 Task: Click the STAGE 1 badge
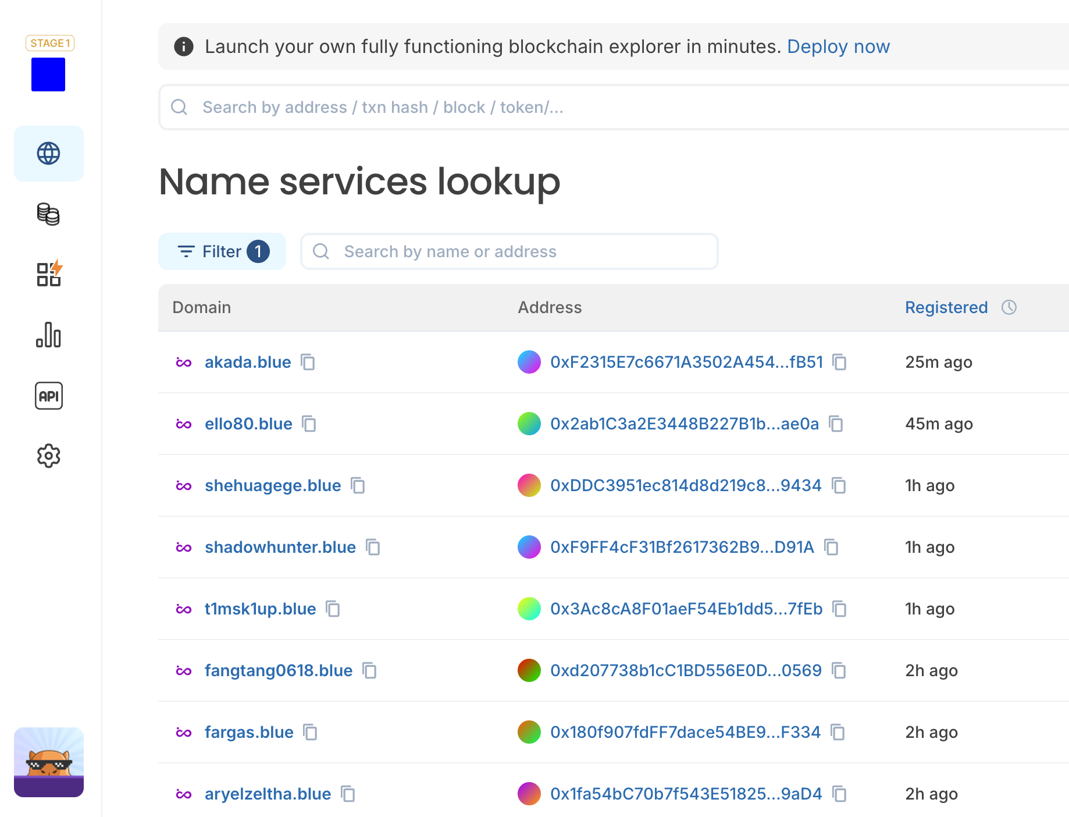49,43
